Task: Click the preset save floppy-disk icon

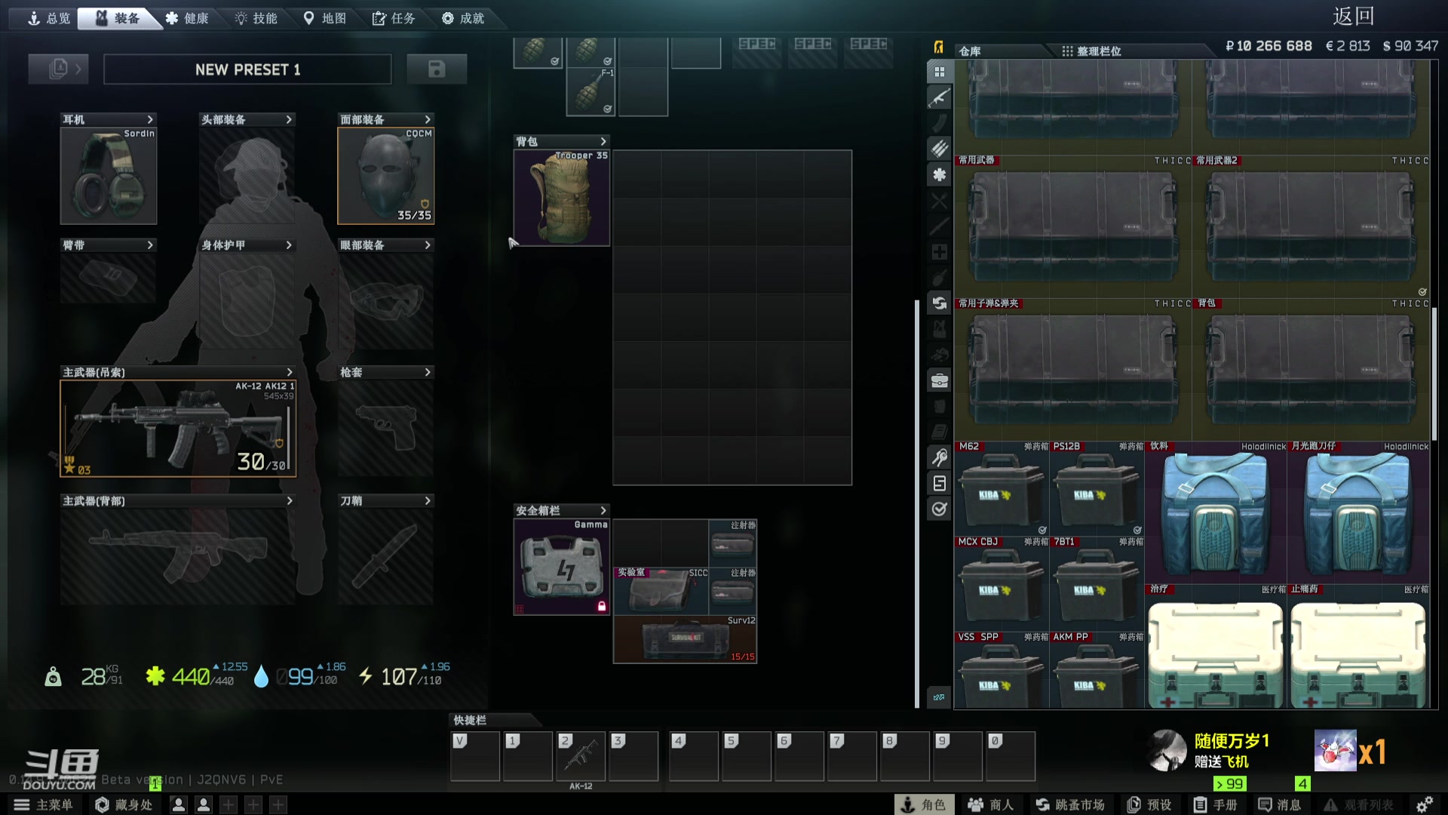Action: (x=437, y=69)
